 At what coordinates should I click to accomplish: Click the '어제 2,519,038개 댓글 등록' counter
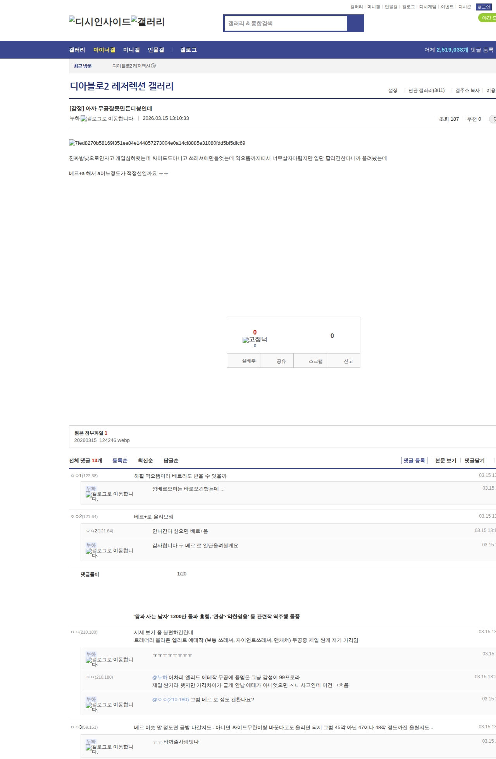[x=459, y=50]
